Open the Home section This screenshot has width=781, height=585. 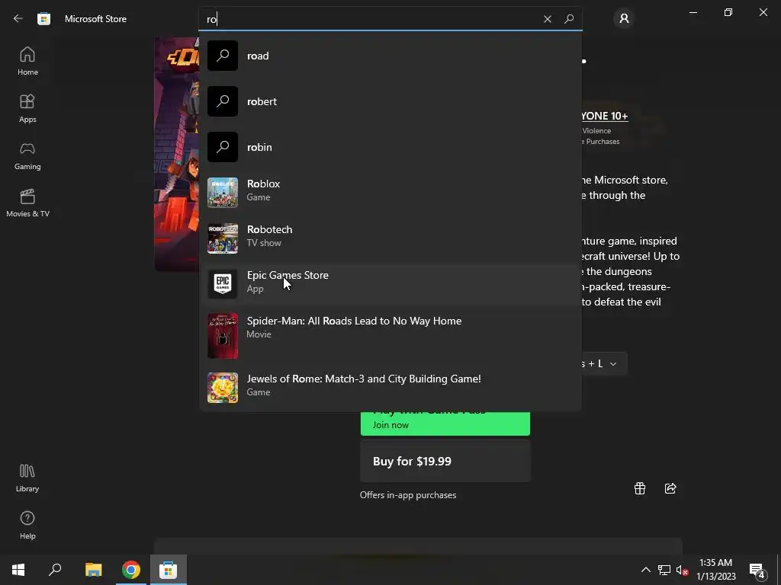(x=27, y=61)
